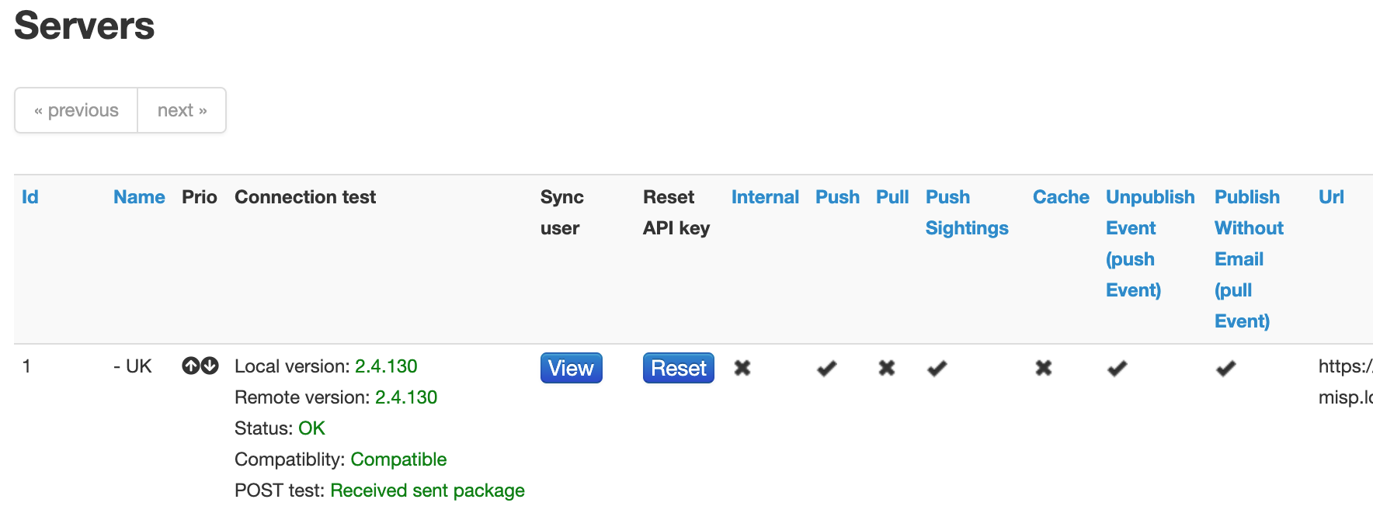This screenshot has width=1373, height=520.
Task: Click the Reset API key button
Action: 678,368
